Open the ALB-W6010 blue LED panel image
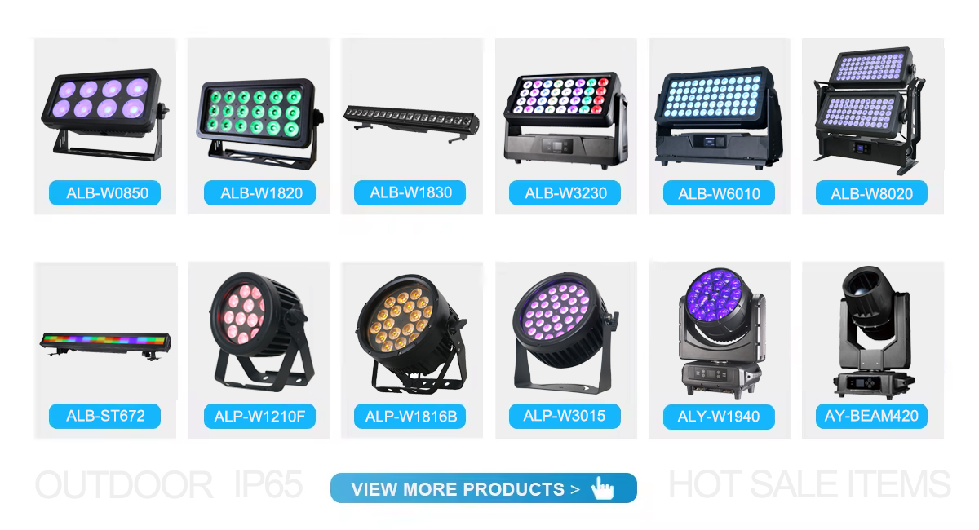The width and height of the screenshot is (979, 530). coord(718,117)
